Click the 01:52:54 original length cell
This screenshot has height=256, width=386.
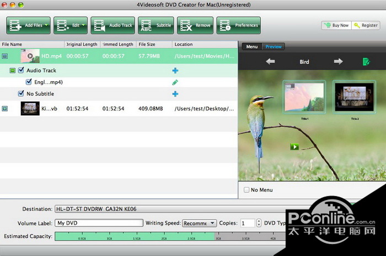77,108
